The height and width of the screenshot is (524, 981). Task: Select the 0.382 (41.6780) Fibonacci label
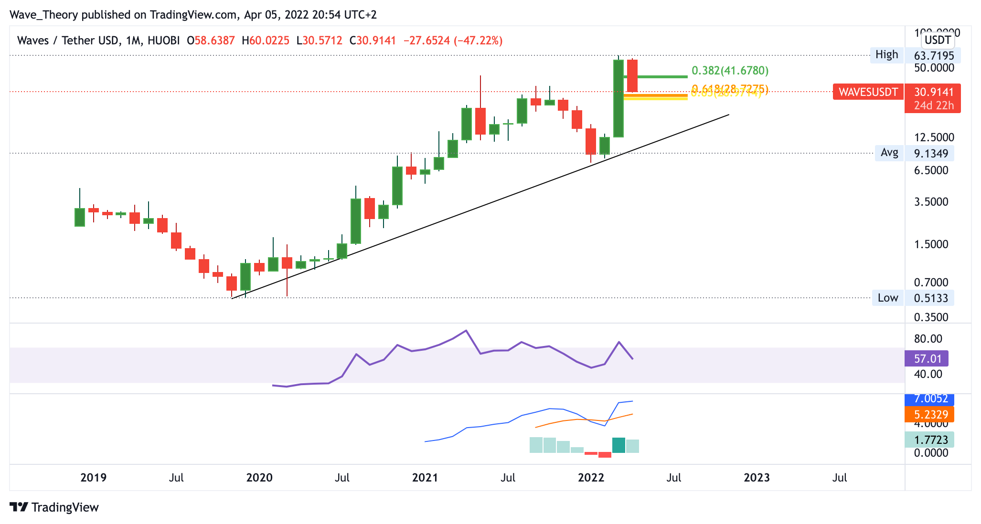pyautogui.click(x=730, y=71)
